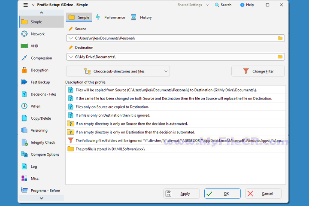This screenshot has height=206, width=309.
Task: Open the Integrity Check icon
Action: click(x=24, y=142)
